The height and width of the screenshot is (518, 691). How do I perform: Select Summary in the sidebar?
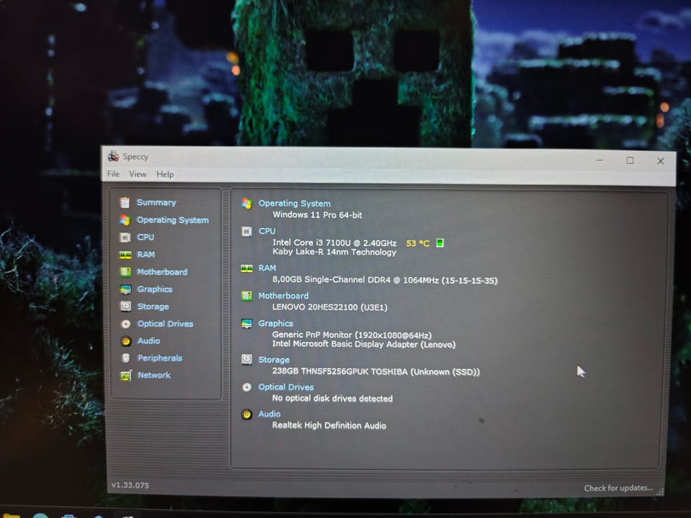pyautogui.click(x=156, y=202)
